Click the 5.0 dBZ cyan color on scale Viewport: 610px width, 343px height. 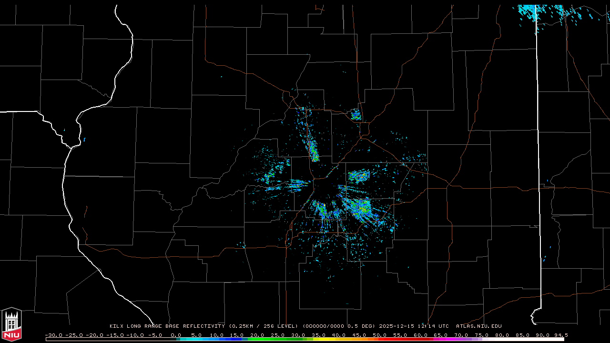coord(196,339)
